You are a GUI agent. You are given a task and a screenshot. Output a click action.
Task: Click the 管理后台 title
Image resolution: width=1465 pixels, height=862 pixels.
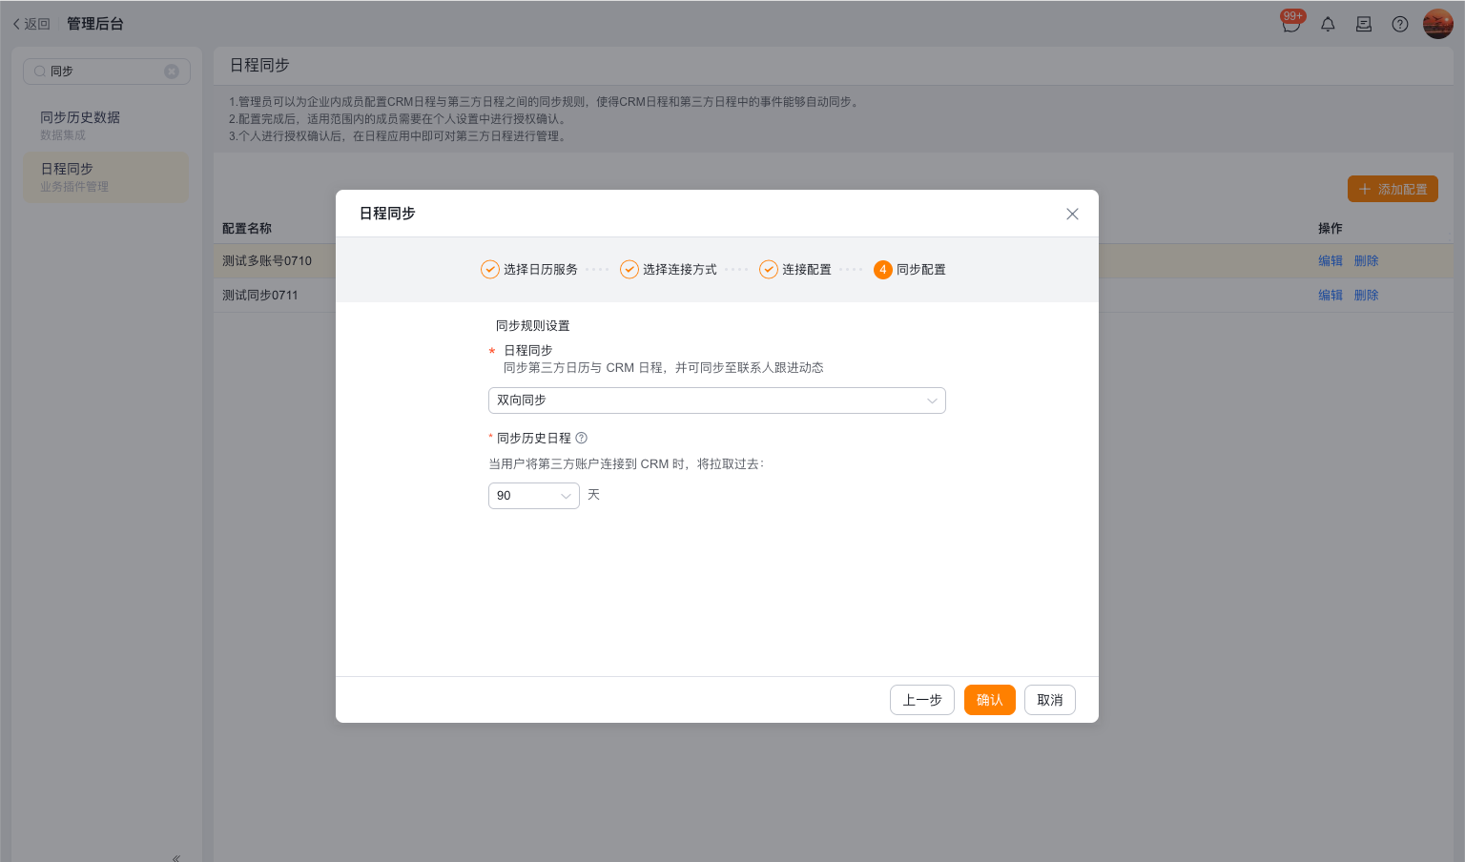[x=95, y=24]
